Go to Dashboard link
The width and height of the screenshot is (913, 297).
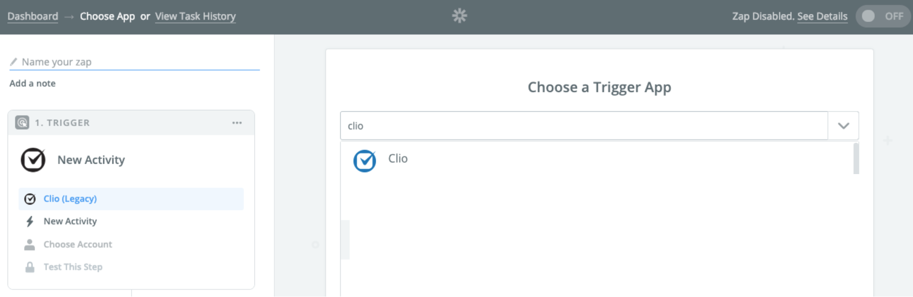click(33, 16)
